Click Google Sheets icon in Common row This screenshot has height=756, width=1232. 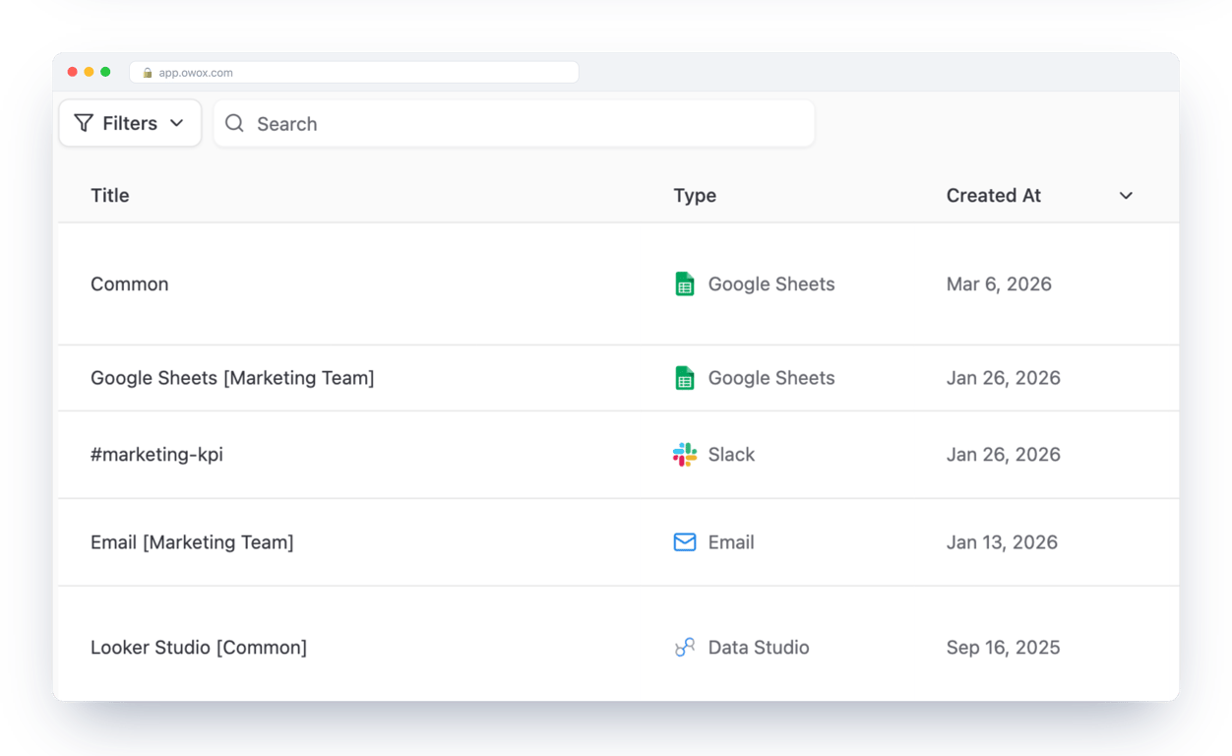[685, 283]
